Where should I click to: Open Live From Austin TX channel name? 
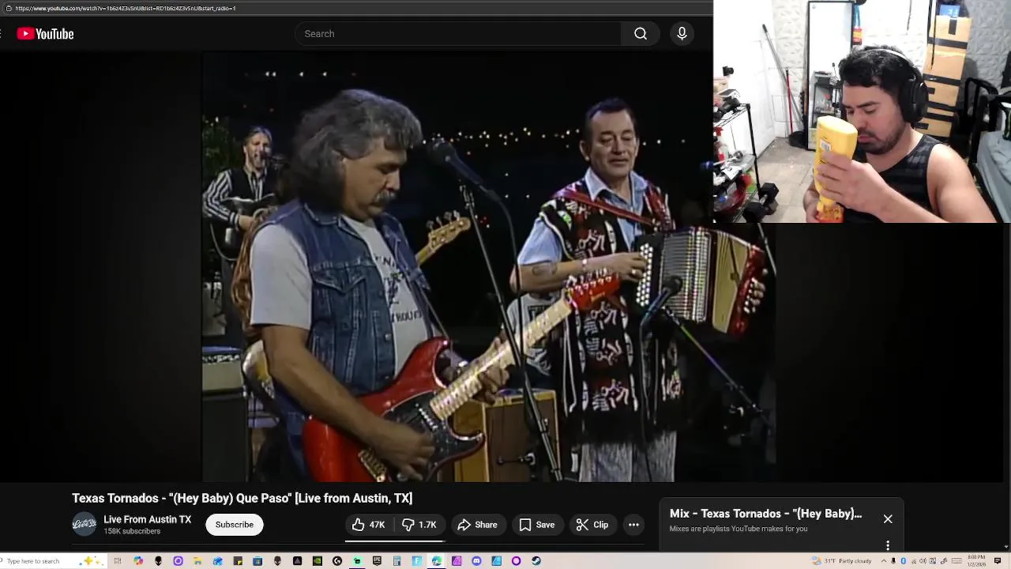(148, 519)
